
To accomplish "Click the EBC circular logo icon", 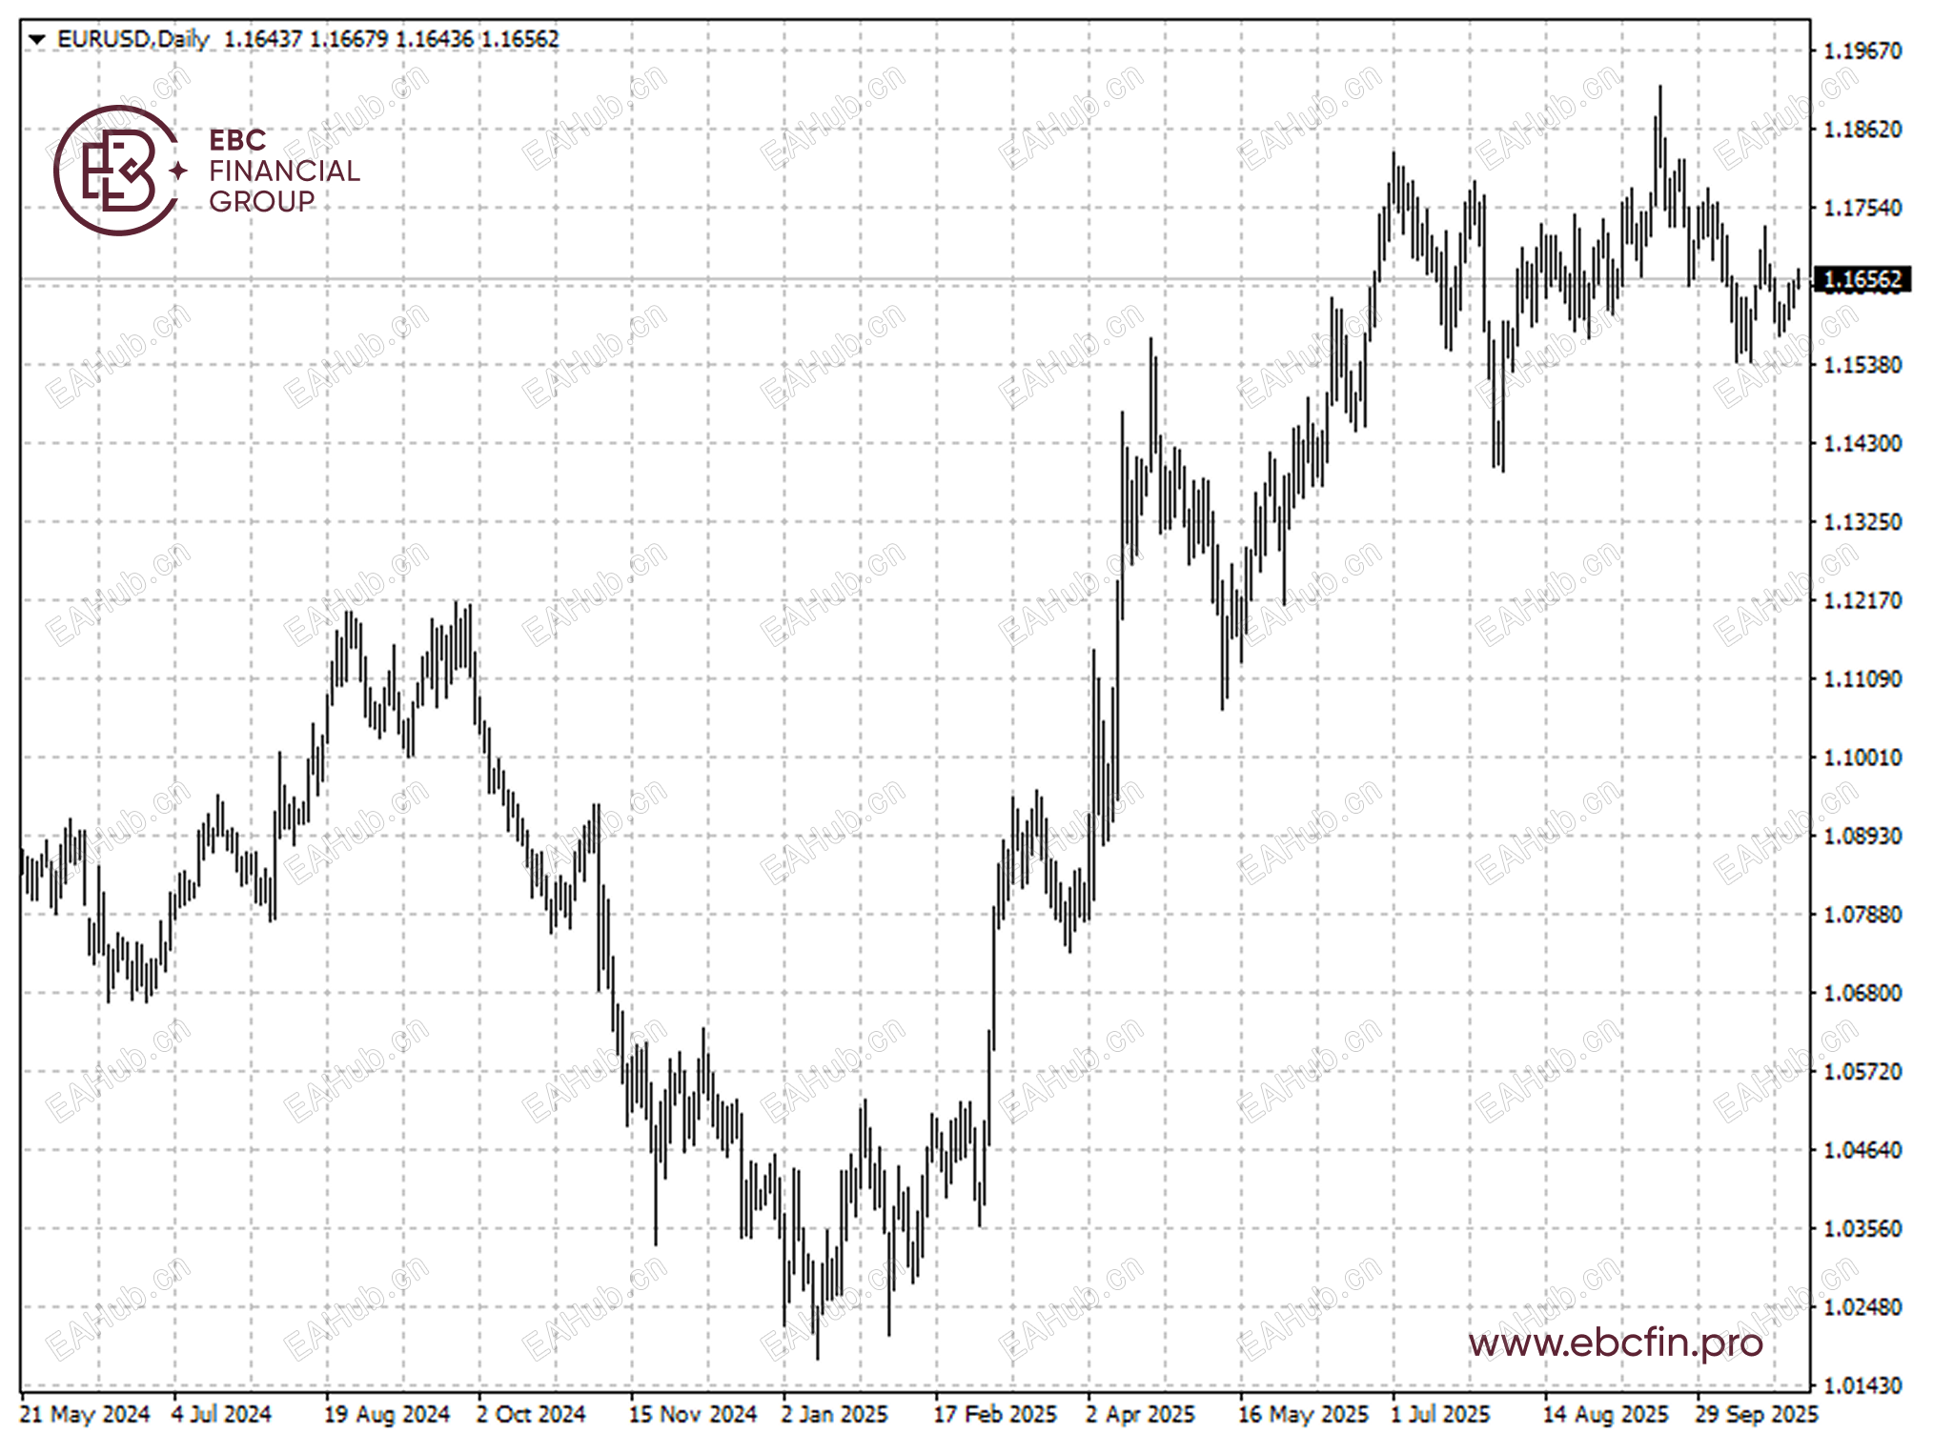I will point(116,171).
